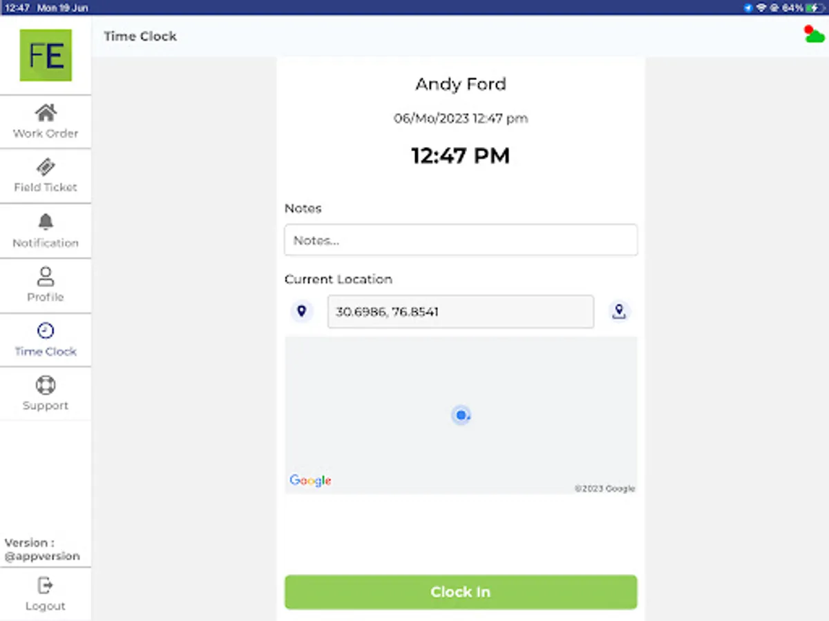Open the Work Order home icon
Viewport: 829px width, 621px height.
[x=46, y=112]
